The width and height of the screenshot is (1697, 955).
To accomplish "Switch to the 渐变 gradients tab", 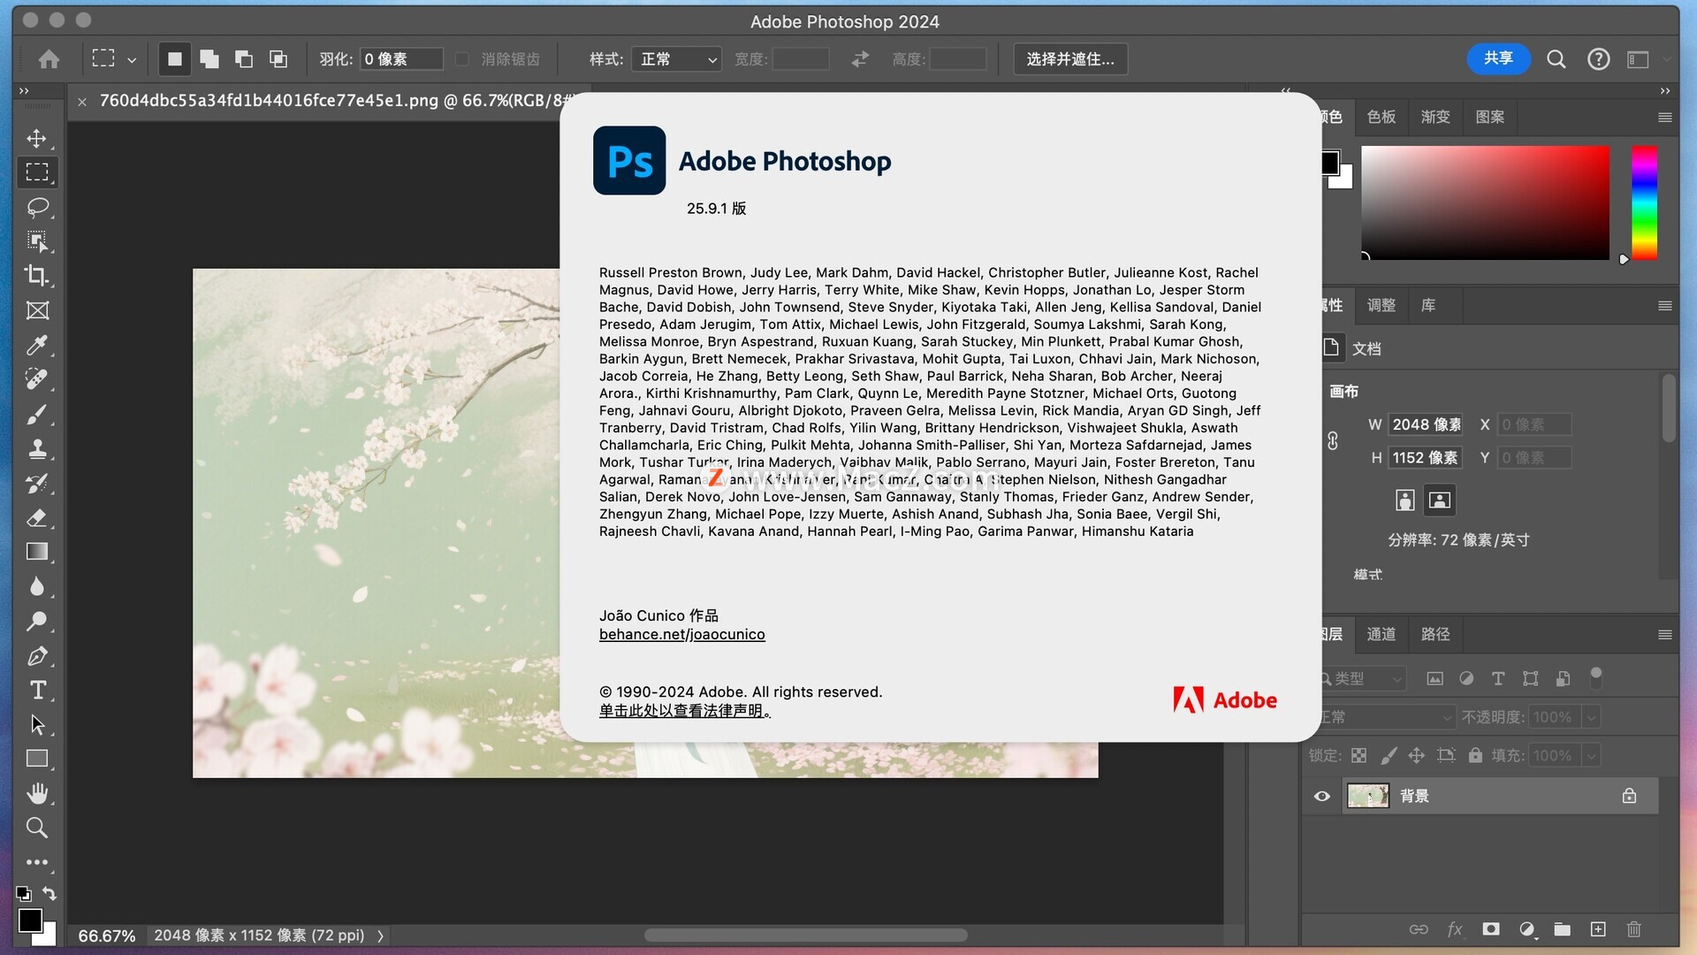I will (1435, 117).
